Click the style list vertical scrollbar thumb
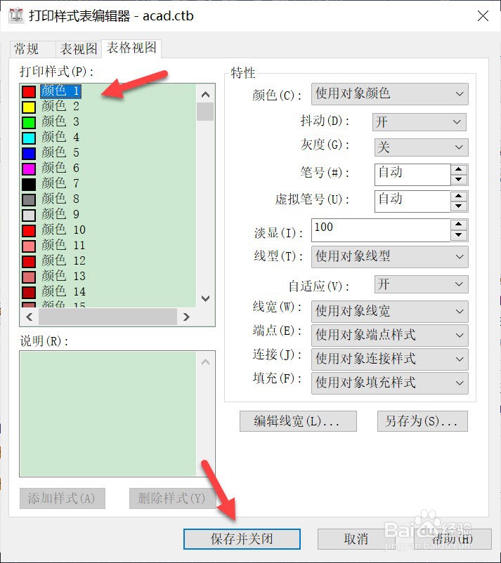The image size is (501, 563). pyautogui.click(x=205, y=112)
